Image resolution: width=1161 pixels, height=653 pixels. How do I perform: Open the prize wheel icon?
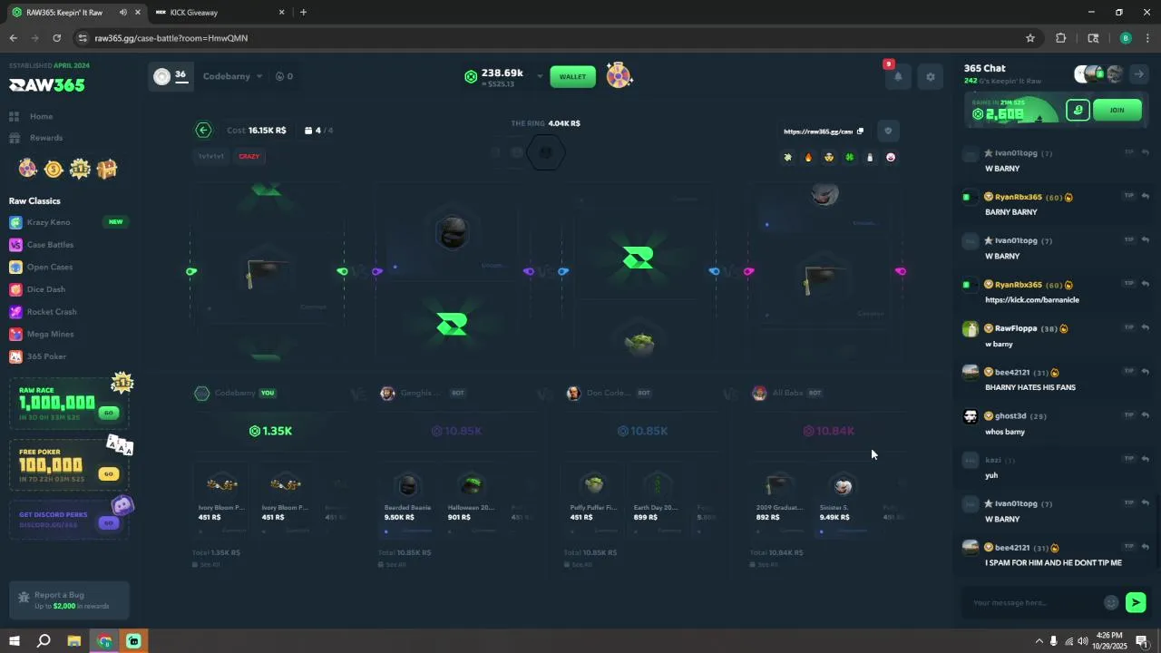[619, 76]
